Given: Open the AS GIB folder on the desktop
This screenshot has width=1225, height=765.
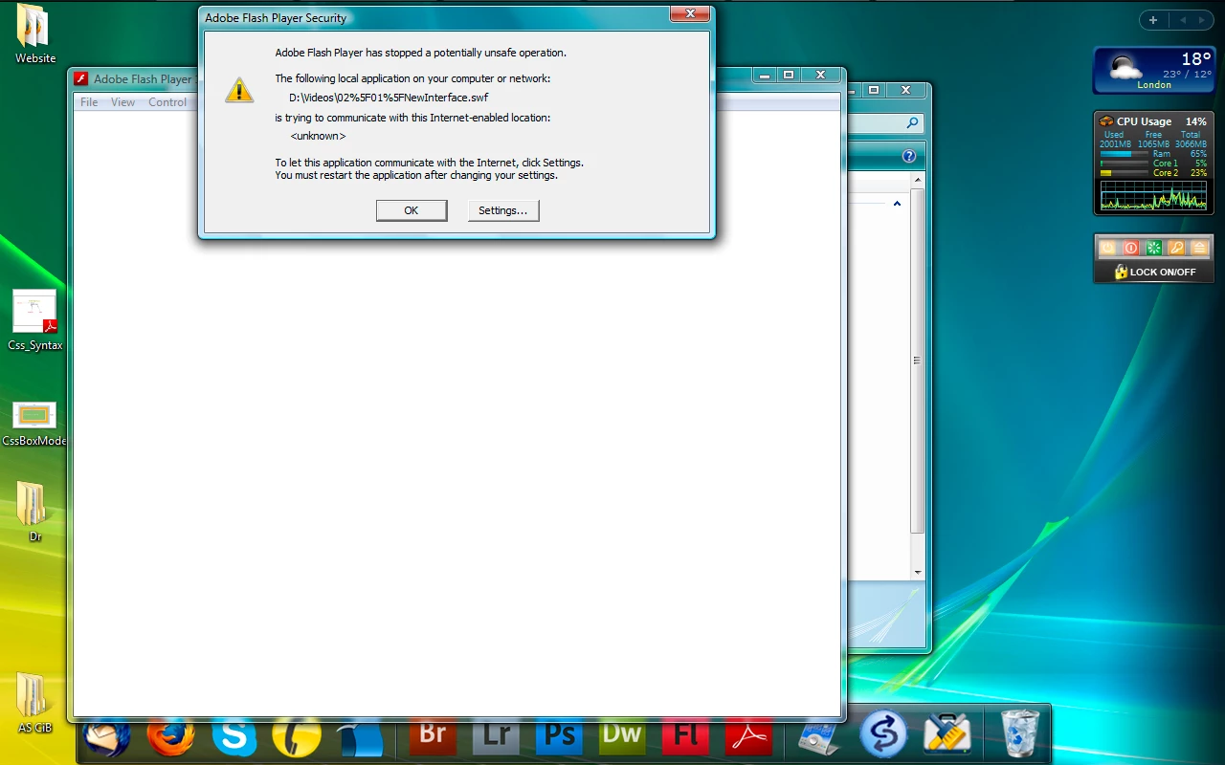Looking at the screenshot, I should [34, 703].
